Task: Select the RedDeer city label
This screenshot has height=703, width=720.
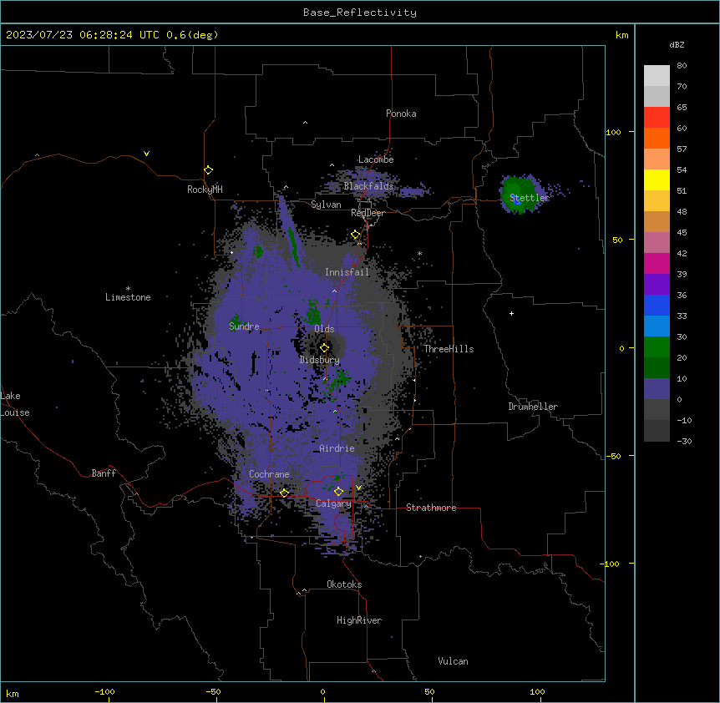Action: pos(368,213)
